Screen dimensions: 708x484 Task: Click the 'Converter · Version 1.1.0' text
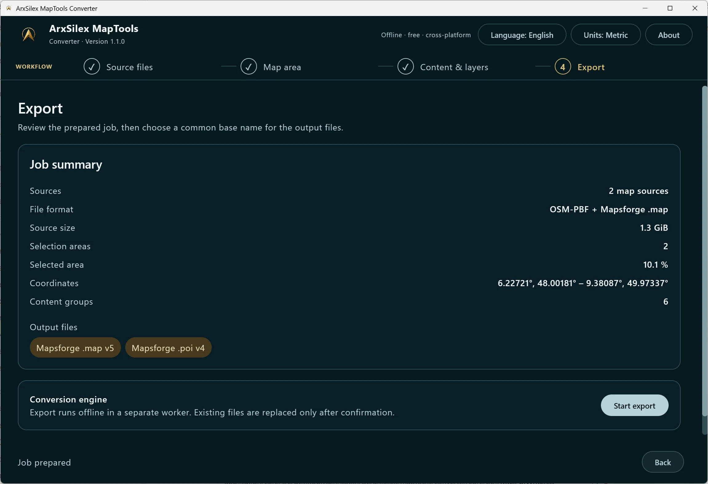(x=87, y=41)
